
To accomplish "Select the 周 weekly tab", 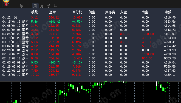I will (35, 6).
